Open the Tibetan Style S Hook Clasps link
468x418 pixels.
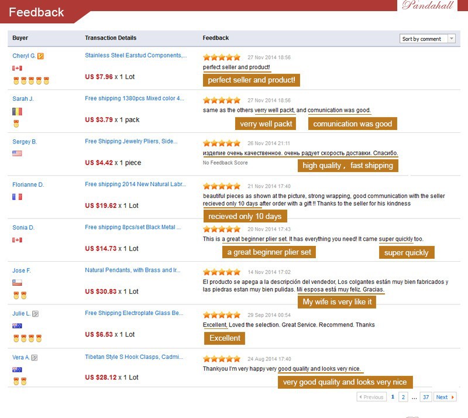pos(134,357)
